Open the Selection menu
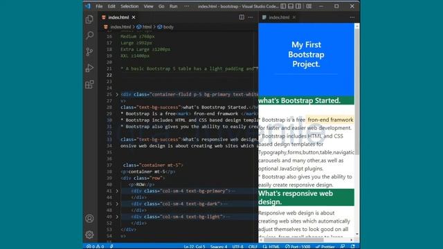The image size is (443, 249). (x=129, y=6)
